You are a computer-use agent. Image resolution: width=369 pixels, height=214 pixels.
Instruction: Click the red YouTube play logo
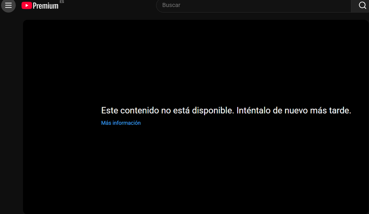[26, 6]
